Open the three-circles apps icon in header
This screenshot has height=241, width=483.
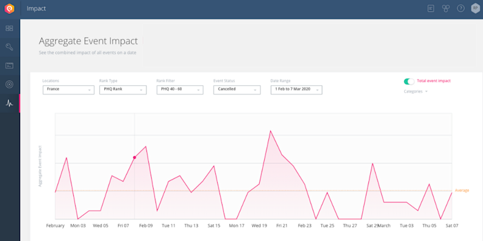(446, 9)
